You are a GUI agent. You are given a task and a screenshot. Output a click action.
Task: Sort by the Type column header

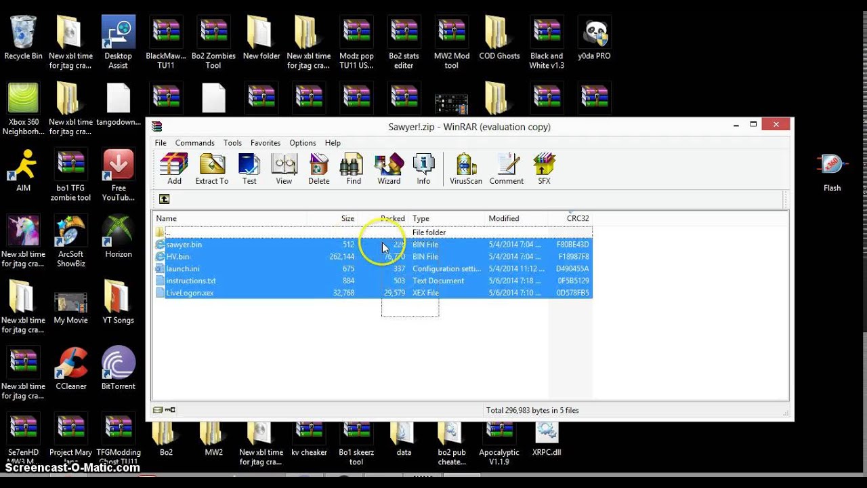click(446, 218)
